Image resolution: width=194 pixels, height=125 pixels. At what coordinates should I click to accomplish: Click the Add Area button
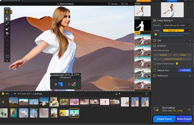pos(185,70)
